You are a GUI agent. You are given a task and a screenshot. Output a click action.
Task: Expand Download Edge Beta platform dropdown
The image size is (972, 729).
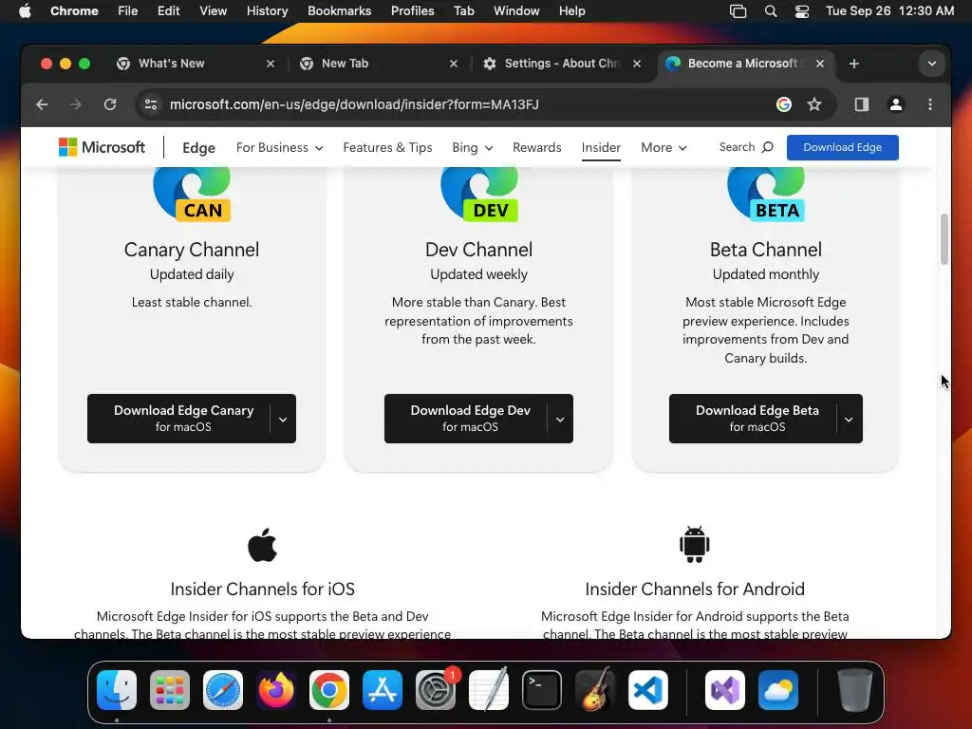849,419
